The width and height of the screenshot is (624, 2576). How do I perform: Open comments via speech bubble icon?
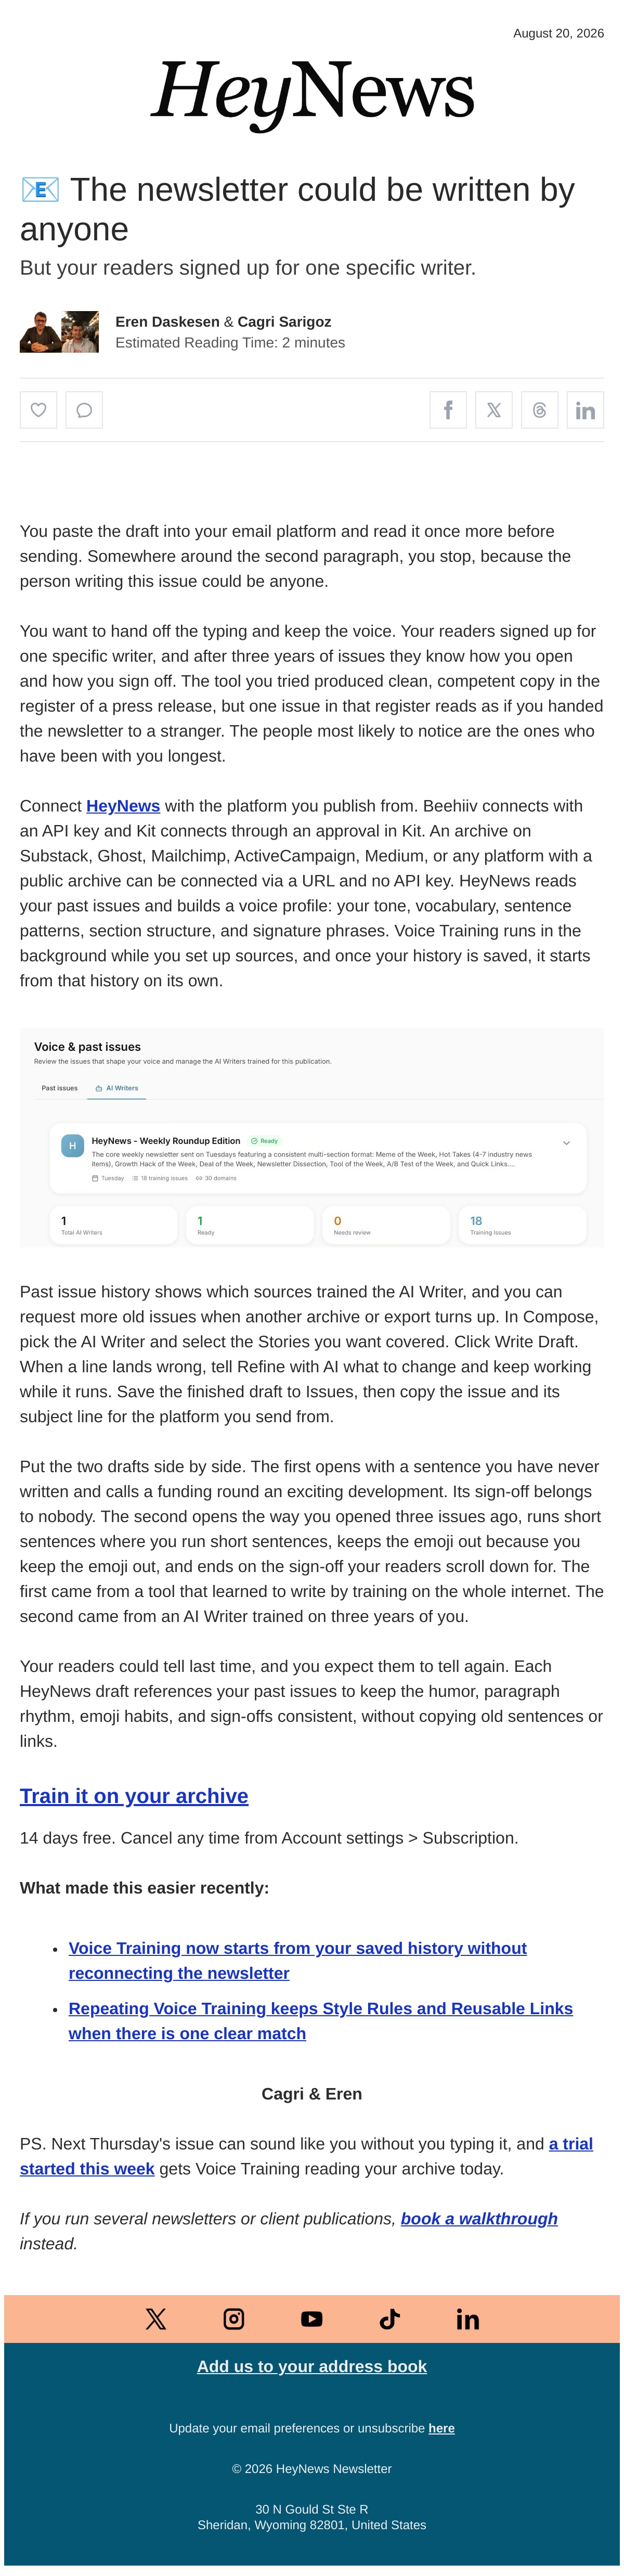[x=84, y=410]
